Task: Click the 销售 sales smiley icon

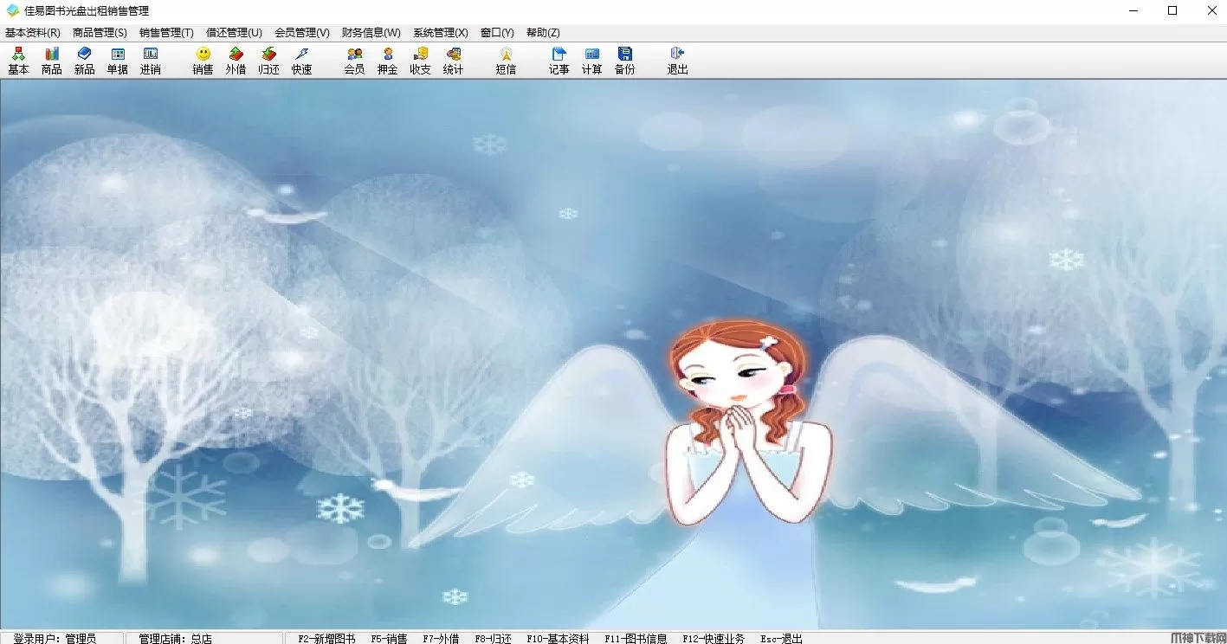Action: [x=203, y=61]
